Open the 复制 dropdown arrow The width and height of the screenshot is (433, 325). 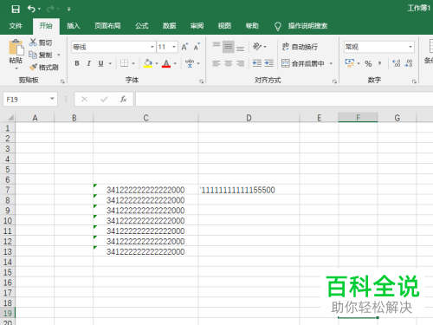(59, 55)
